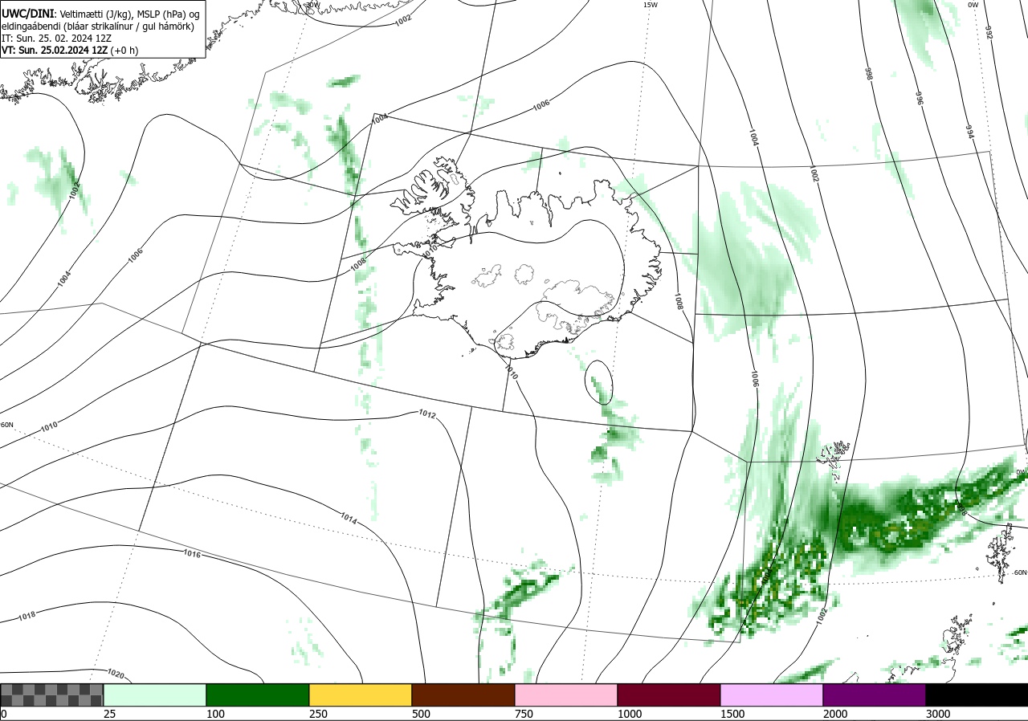Click the 15W longitude label
1028x721 pixels.
click(x=651, y=5)
